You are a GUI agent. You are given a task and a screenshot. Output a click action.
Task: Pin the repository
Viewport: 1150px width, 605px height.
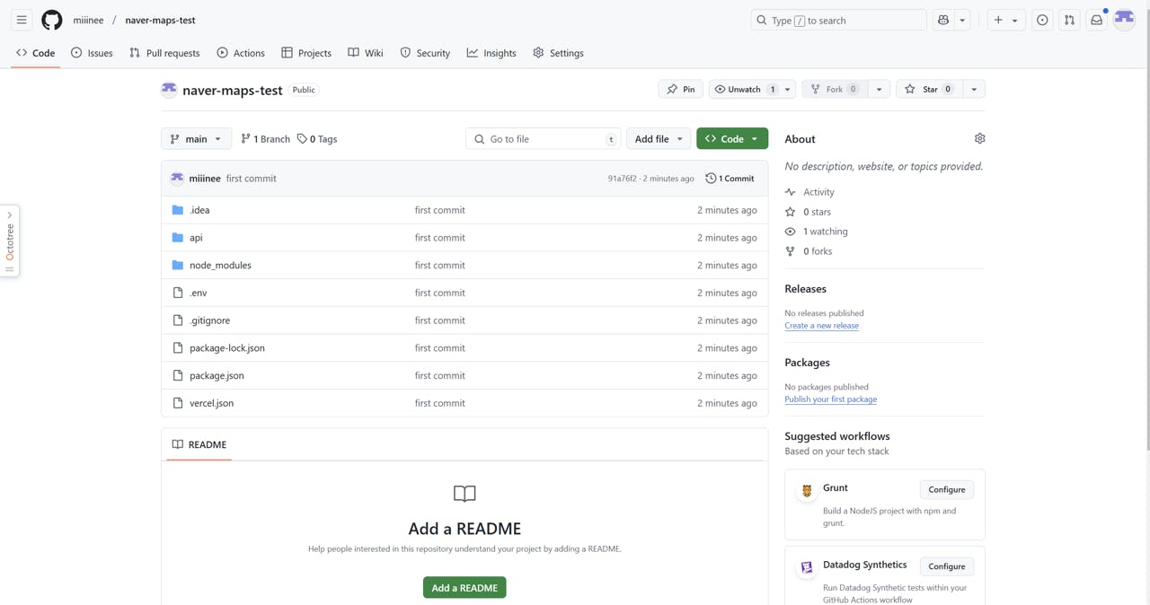tap(680, 89)
